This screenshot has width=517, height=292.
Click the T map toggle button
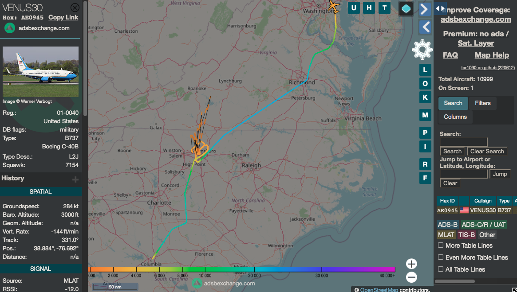(384, 8)
